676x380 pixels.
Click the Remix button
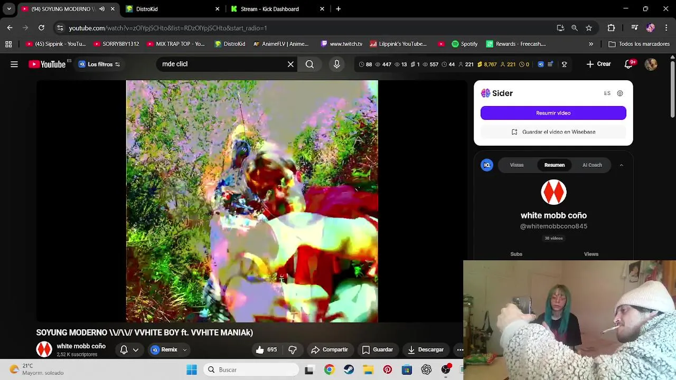(x=164, y=350)
